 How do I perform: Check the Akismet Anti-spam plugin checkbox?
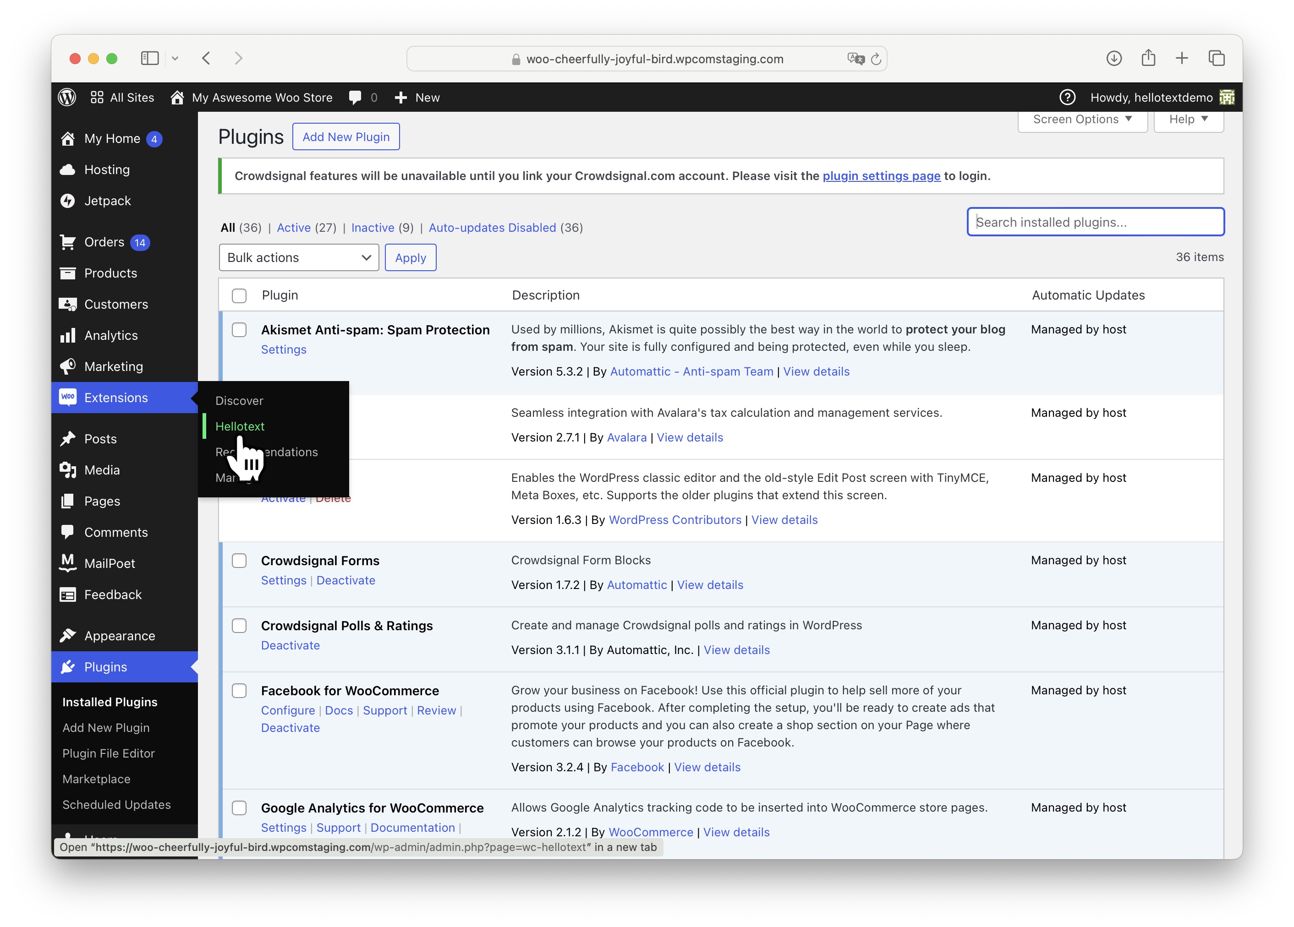tap(239, 330)
